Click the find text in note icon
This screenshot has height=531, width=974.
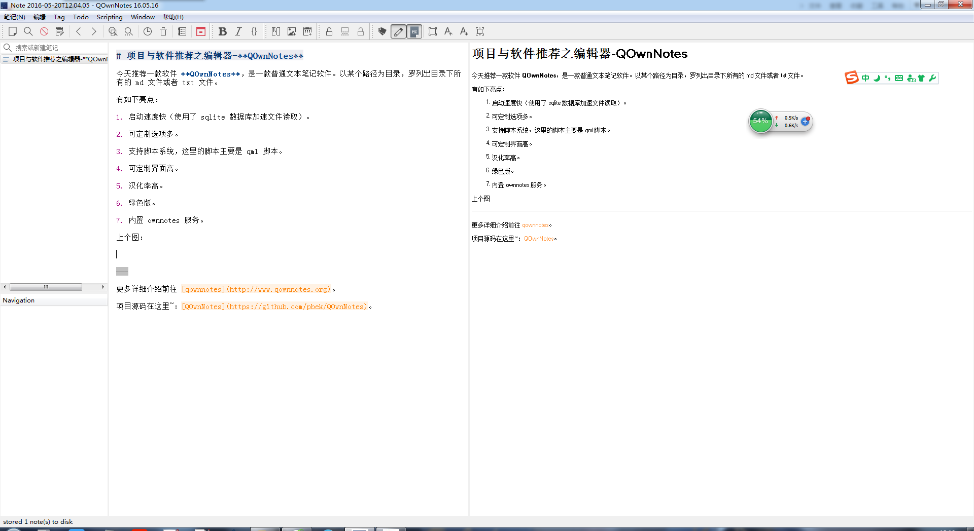pyautogui.click(x=113, y=31)
